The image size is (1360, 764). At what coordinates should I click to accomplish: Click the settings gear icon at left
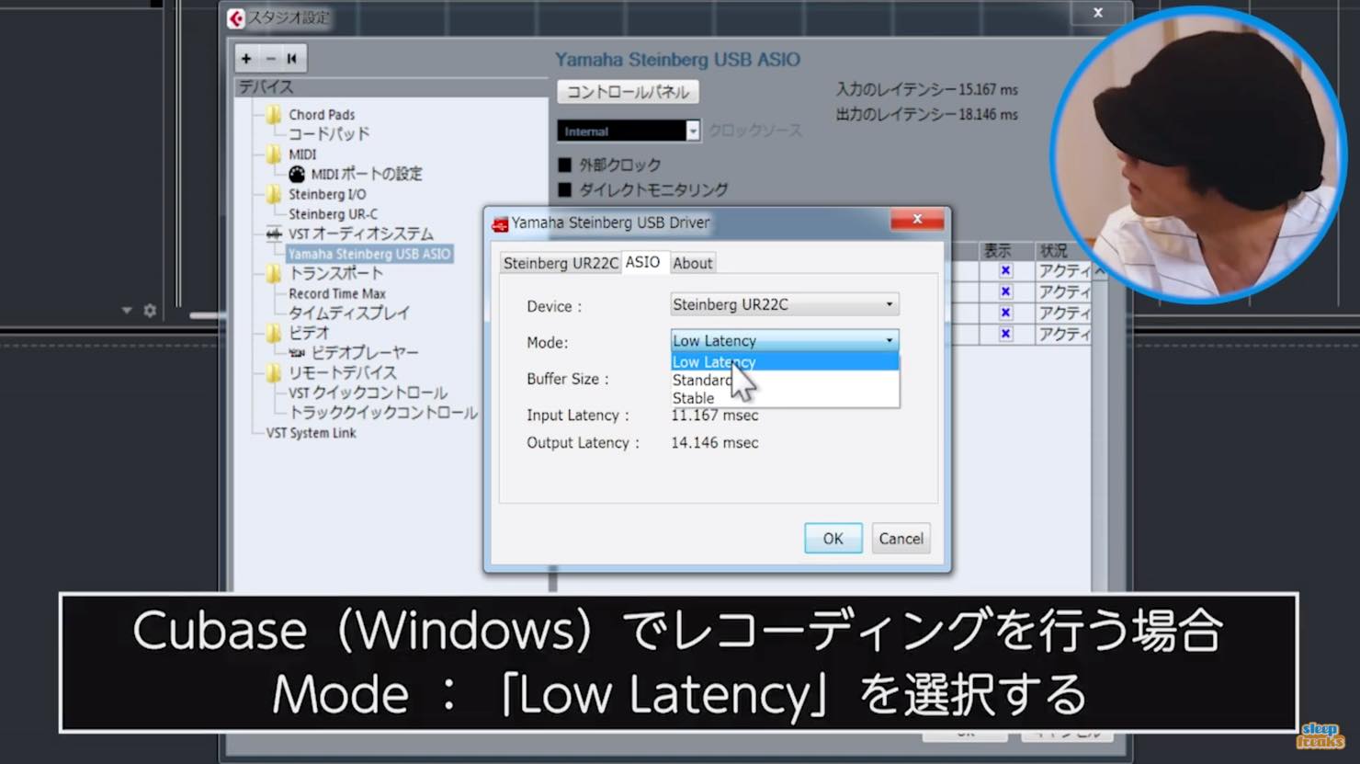point(150,311)
